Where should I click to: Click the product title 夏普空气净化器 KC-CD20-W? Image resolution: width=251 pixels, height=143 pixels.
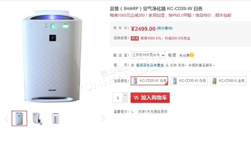(156, 9)
